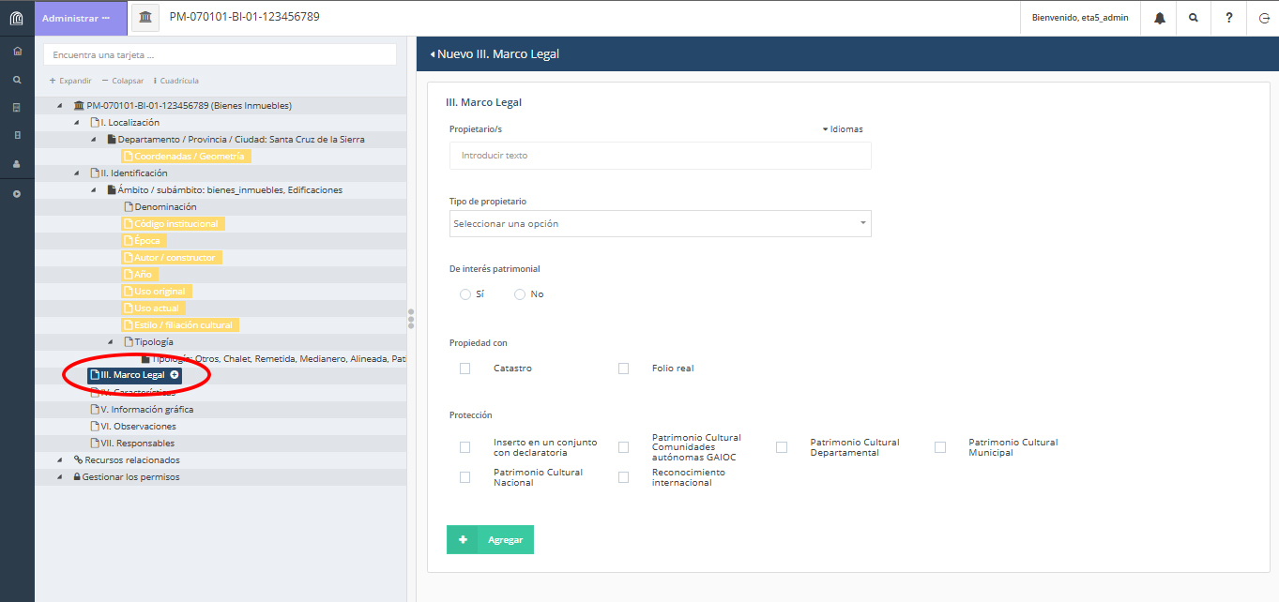Click the user profile icon in sidebar
Image resolution: width=1279 pixels, height=602 pixels.
point(17,163)
